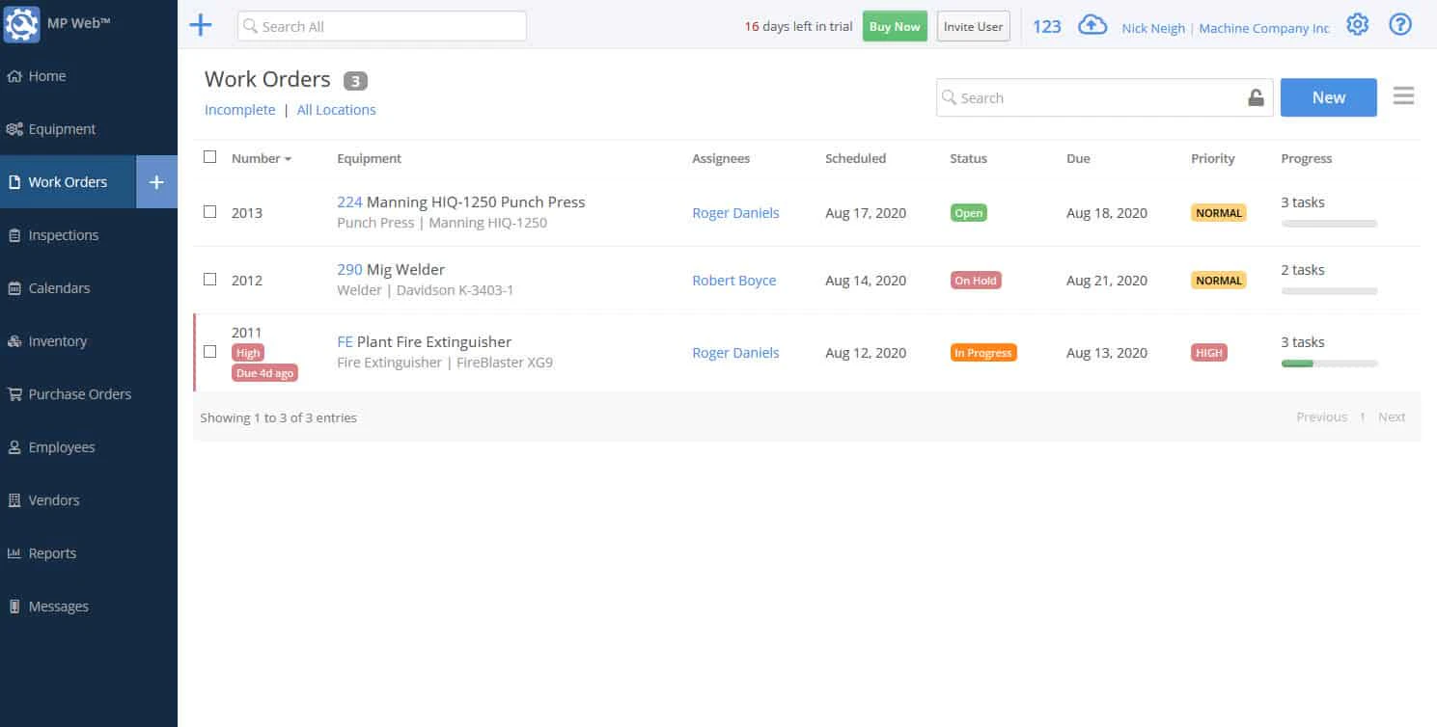The image size is (1437, 727).
Task: Click the cloud upload icon in the header
Action: coord(1092,24)
